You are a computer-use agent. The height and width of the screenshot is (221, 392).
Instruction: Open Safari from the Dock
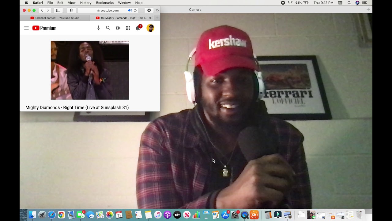point(52,215)
